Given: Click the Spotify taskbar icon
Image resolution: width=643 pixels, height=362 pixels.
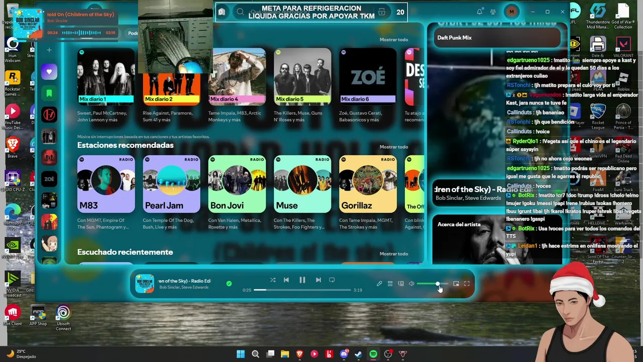Looking at the screenshot, I should [x=373, y=354].
